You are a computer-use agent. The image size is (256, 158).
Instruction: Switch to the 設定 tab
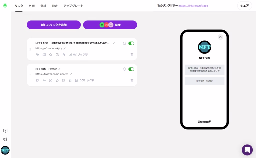[x=55, y=6]
